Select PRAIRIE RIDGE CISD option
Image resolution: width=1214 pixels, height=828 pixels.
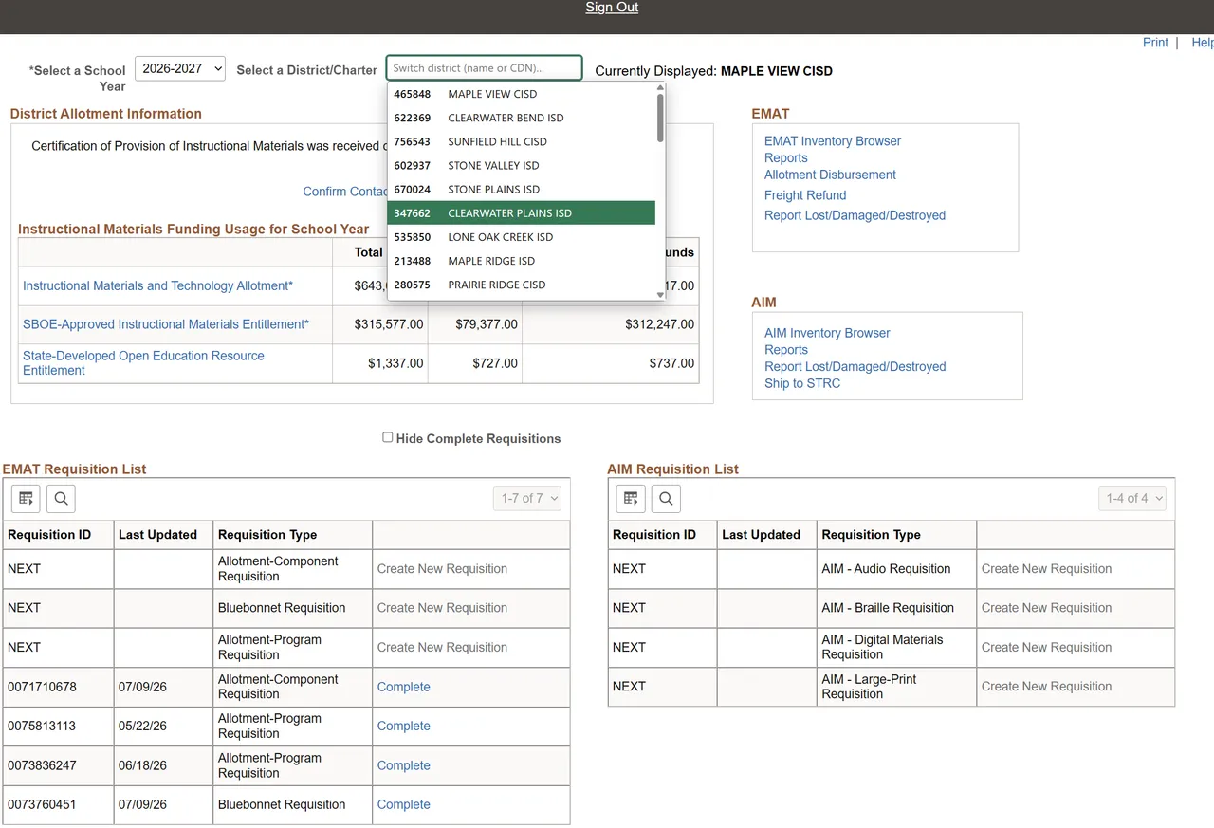coord(521,285)
